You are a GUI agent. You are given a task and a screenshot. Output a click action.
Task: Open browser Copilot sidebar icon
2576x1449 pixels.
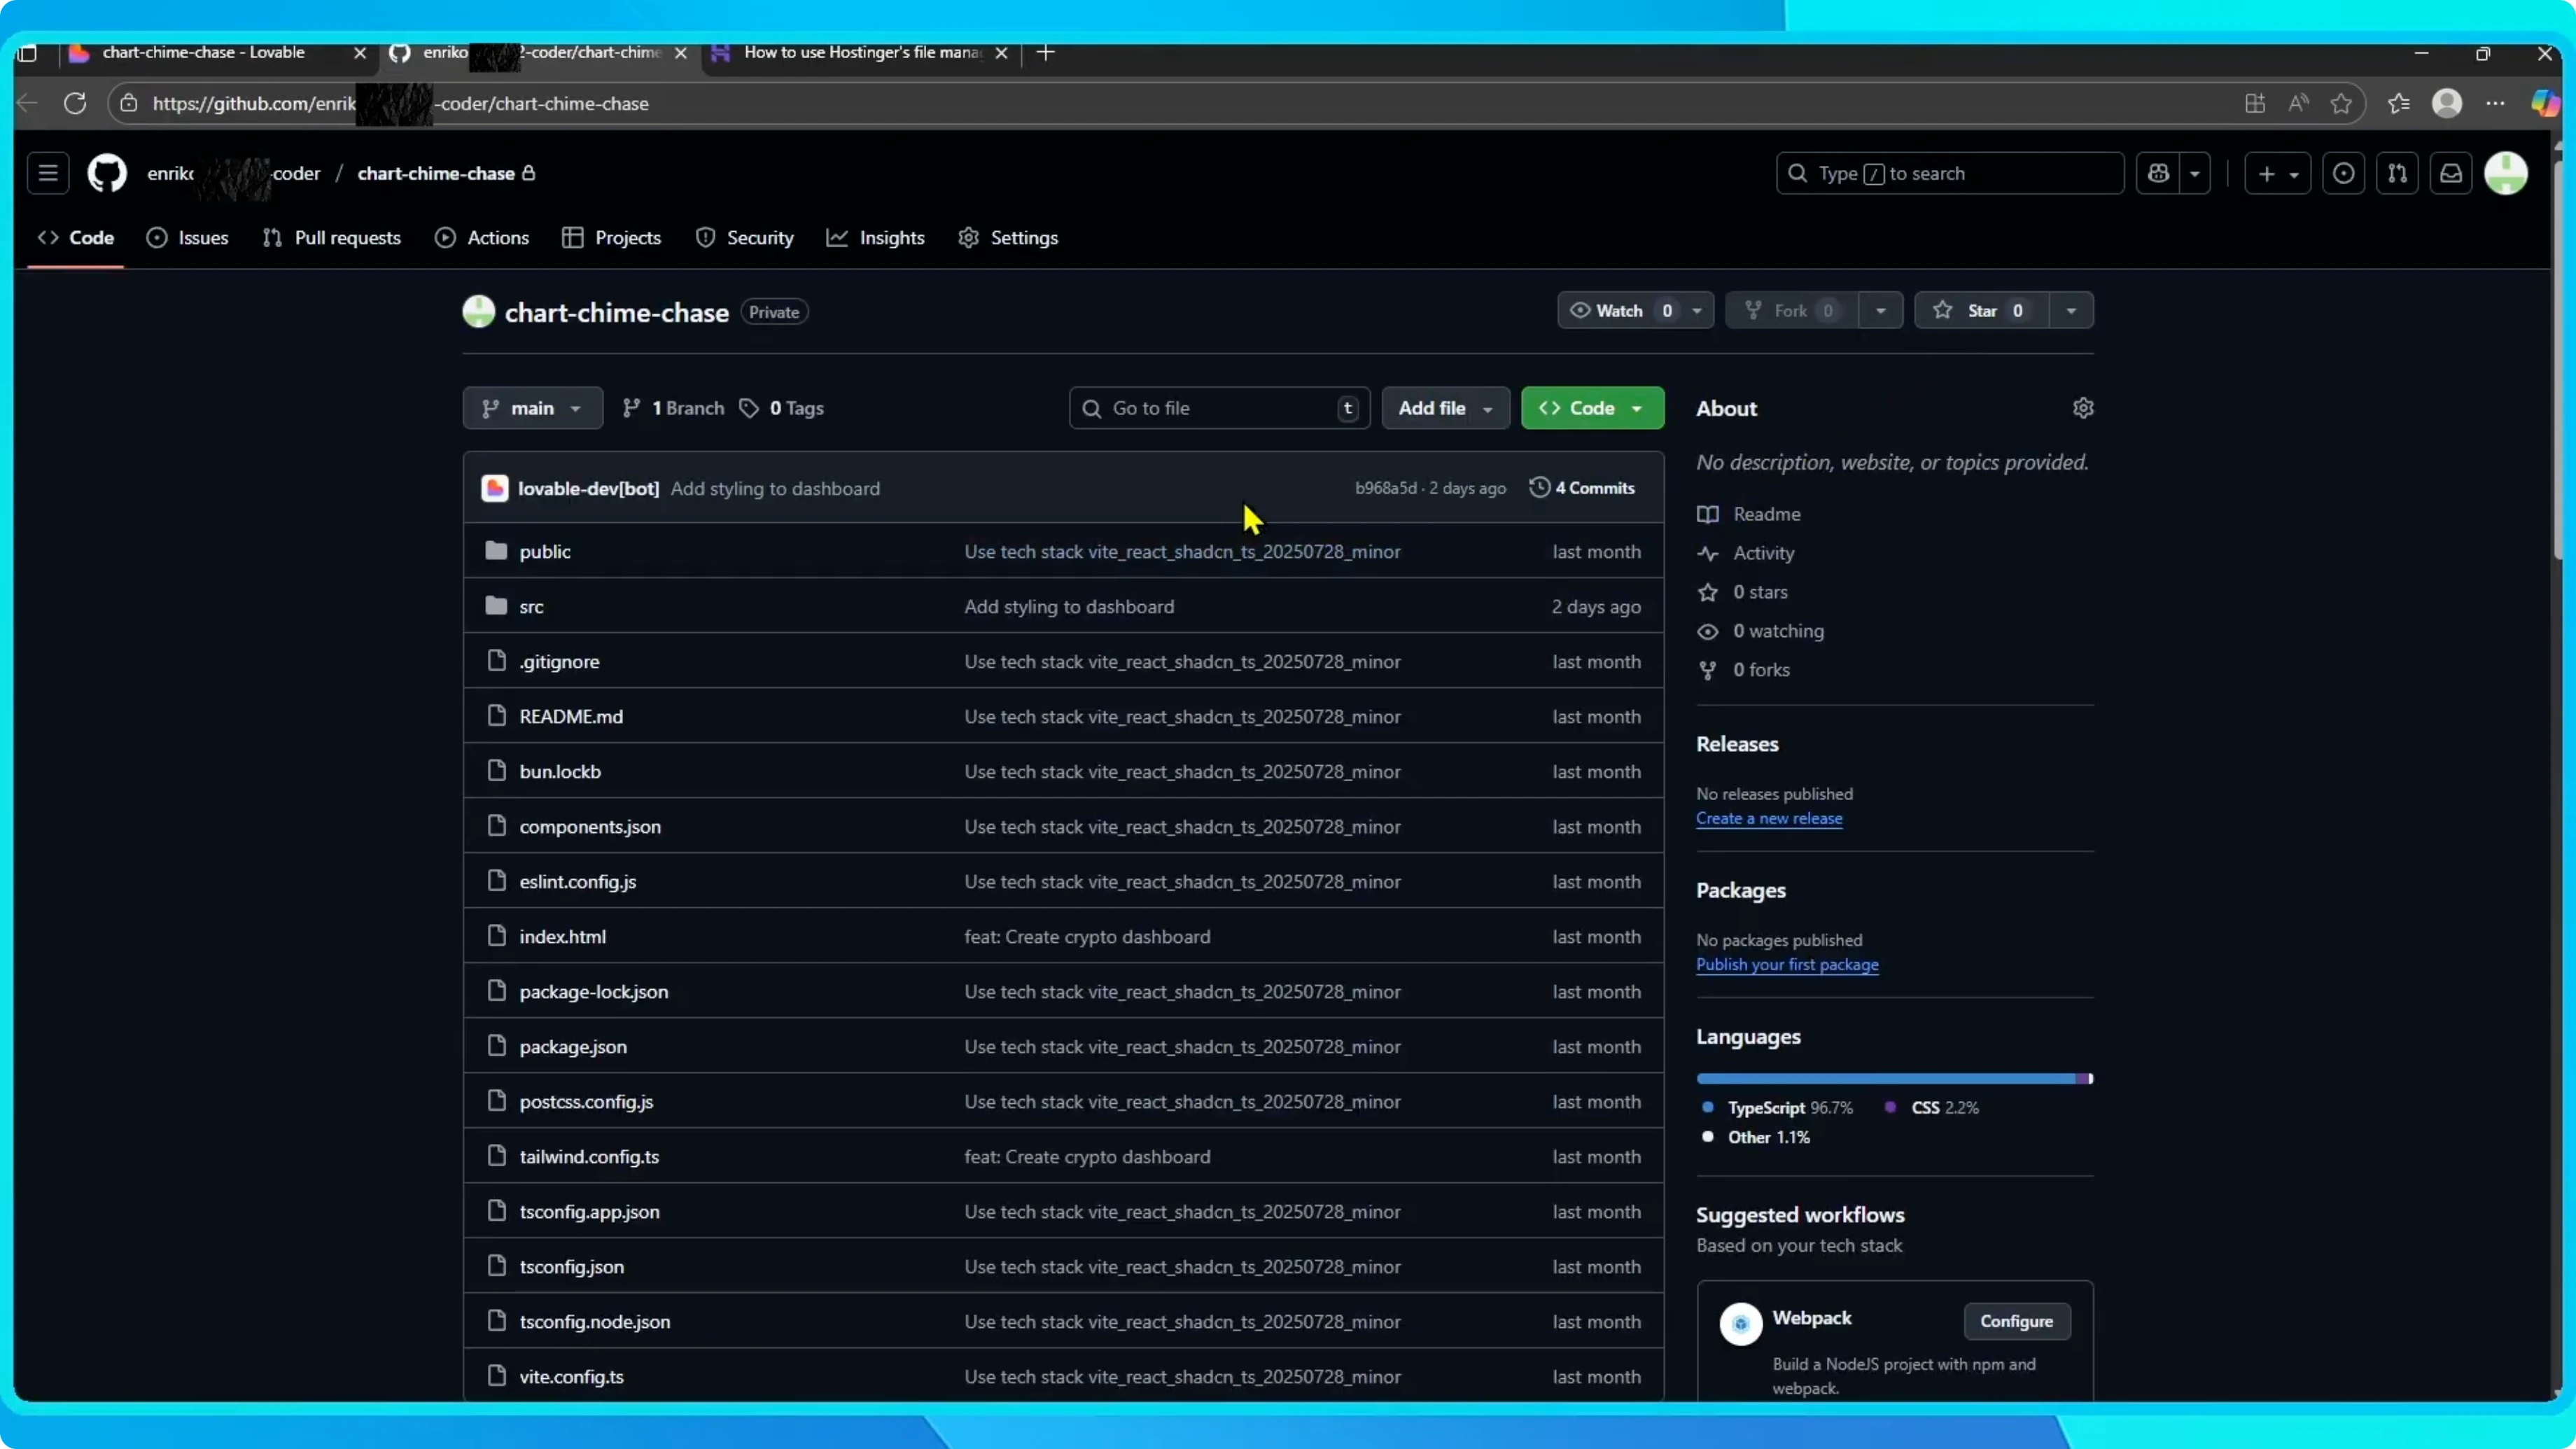2545,103
